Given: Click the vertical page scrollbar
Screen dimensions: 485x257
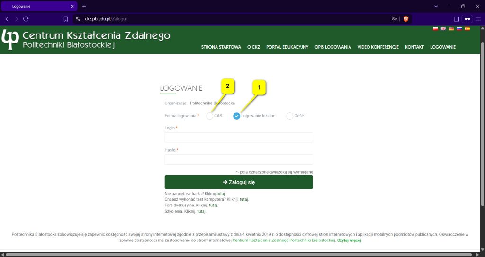Looking at the screenshot, I should pyautogui.click(x=482, y=123).
